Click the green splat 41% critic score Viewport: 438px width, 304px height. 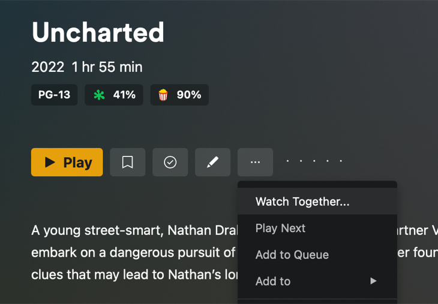tap(114, 95)
